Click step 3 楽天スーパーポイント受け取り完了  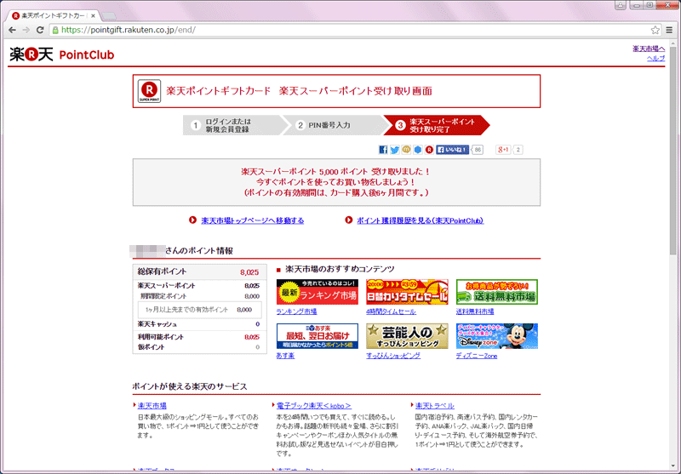coord(437,125)
